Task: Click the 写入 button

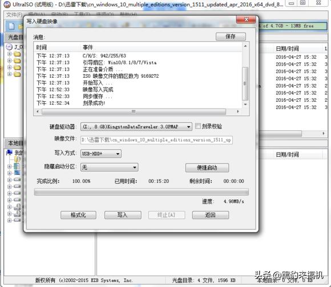Action: tap(123, 215)
